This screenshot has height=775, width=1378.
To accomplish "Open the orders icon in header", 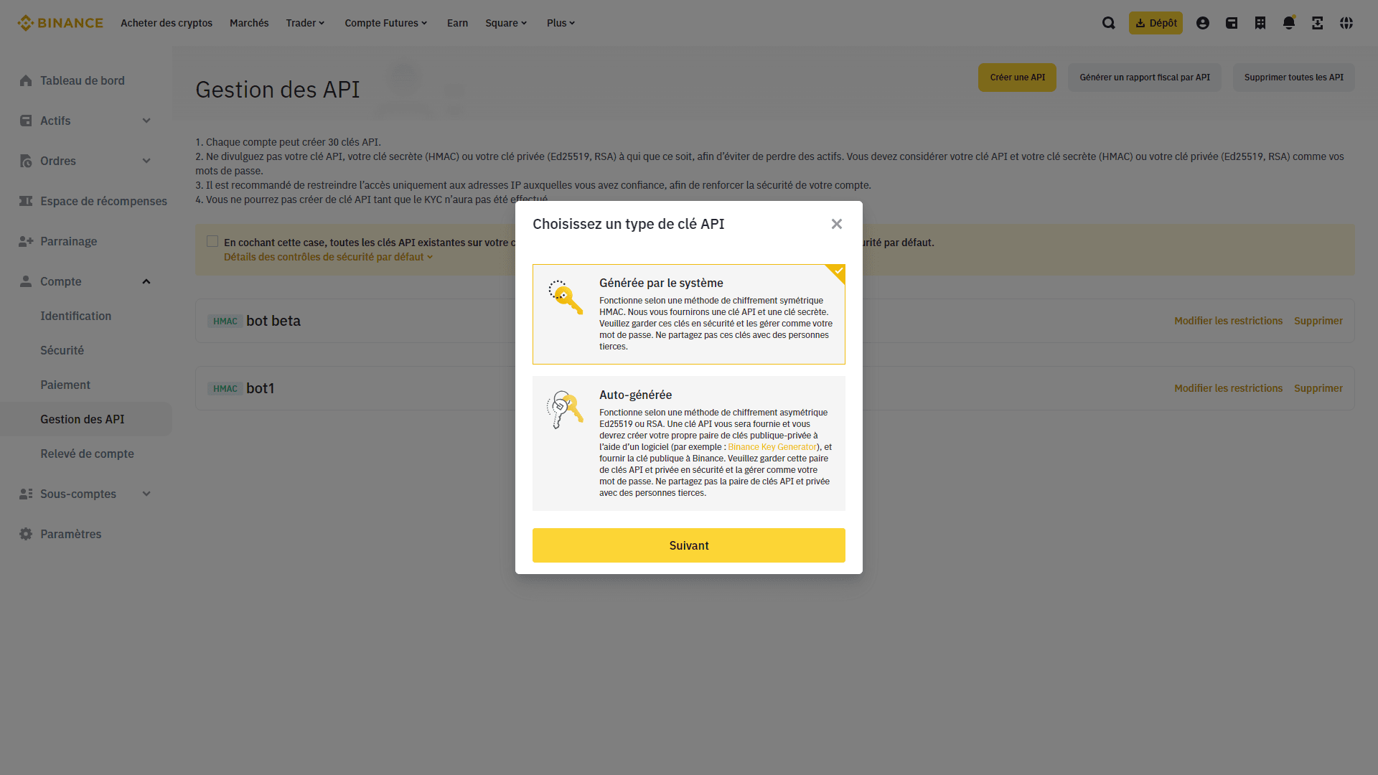I will pos(1260,23).
